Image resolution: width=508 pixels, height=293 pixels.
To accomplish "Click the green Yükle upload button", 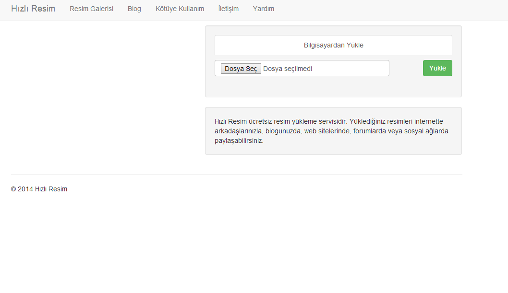I will point(437,68).
